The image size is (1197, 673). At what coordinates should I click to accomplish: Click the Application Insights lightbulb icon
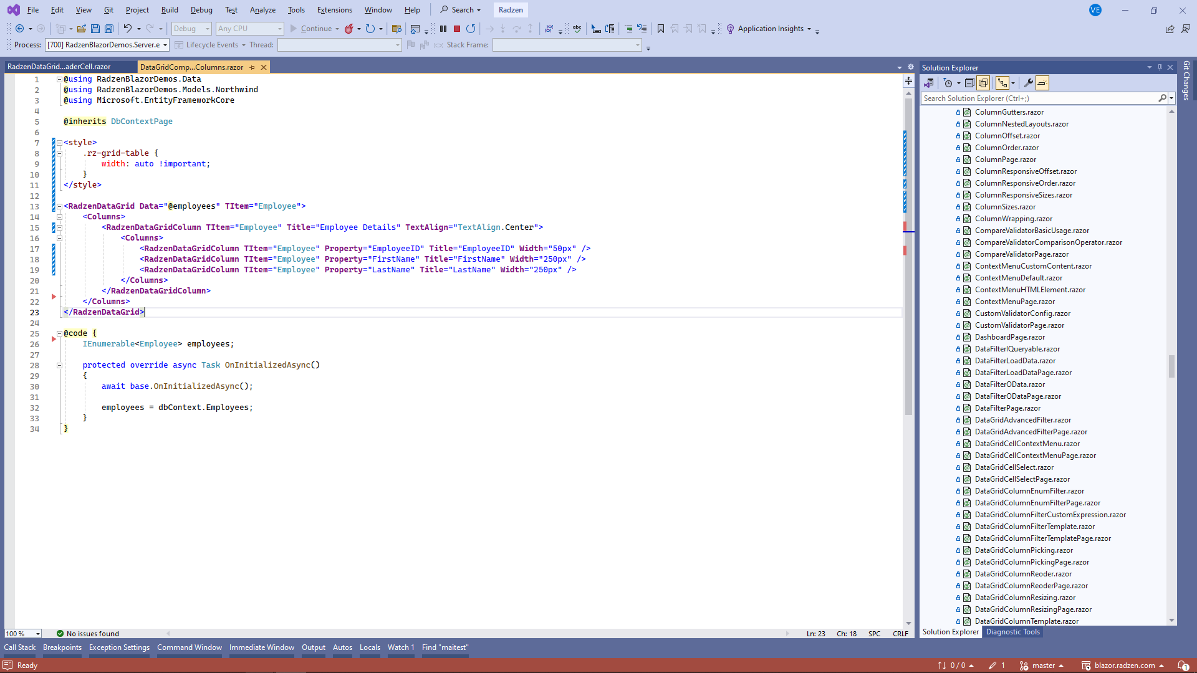[x=730, y=29]
